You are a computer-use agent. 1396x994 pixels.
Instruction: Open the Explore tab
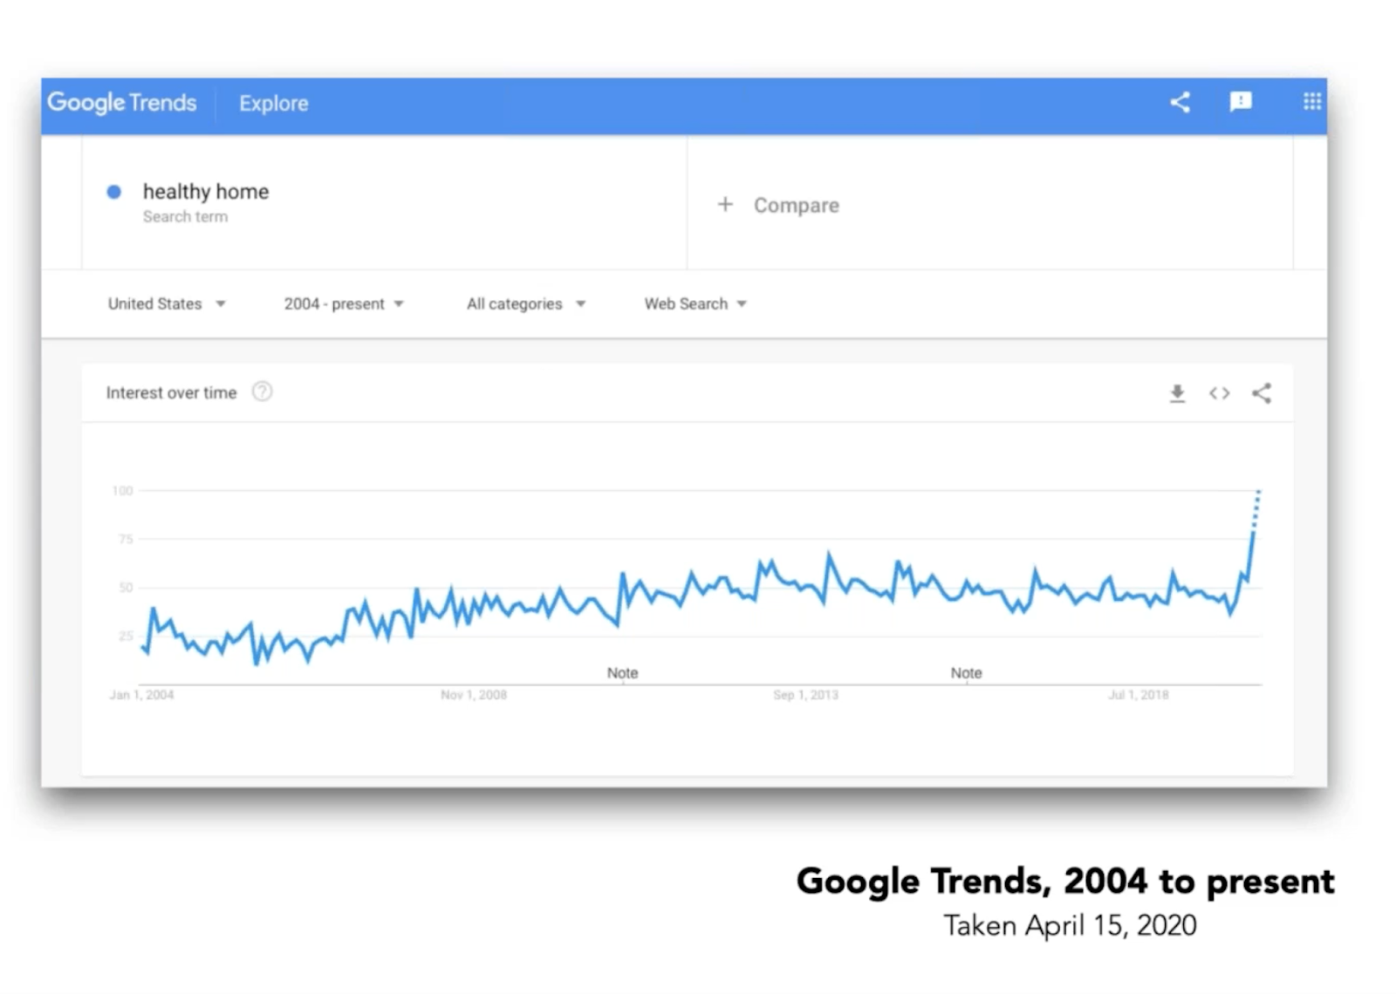click(x=274, y=104)
